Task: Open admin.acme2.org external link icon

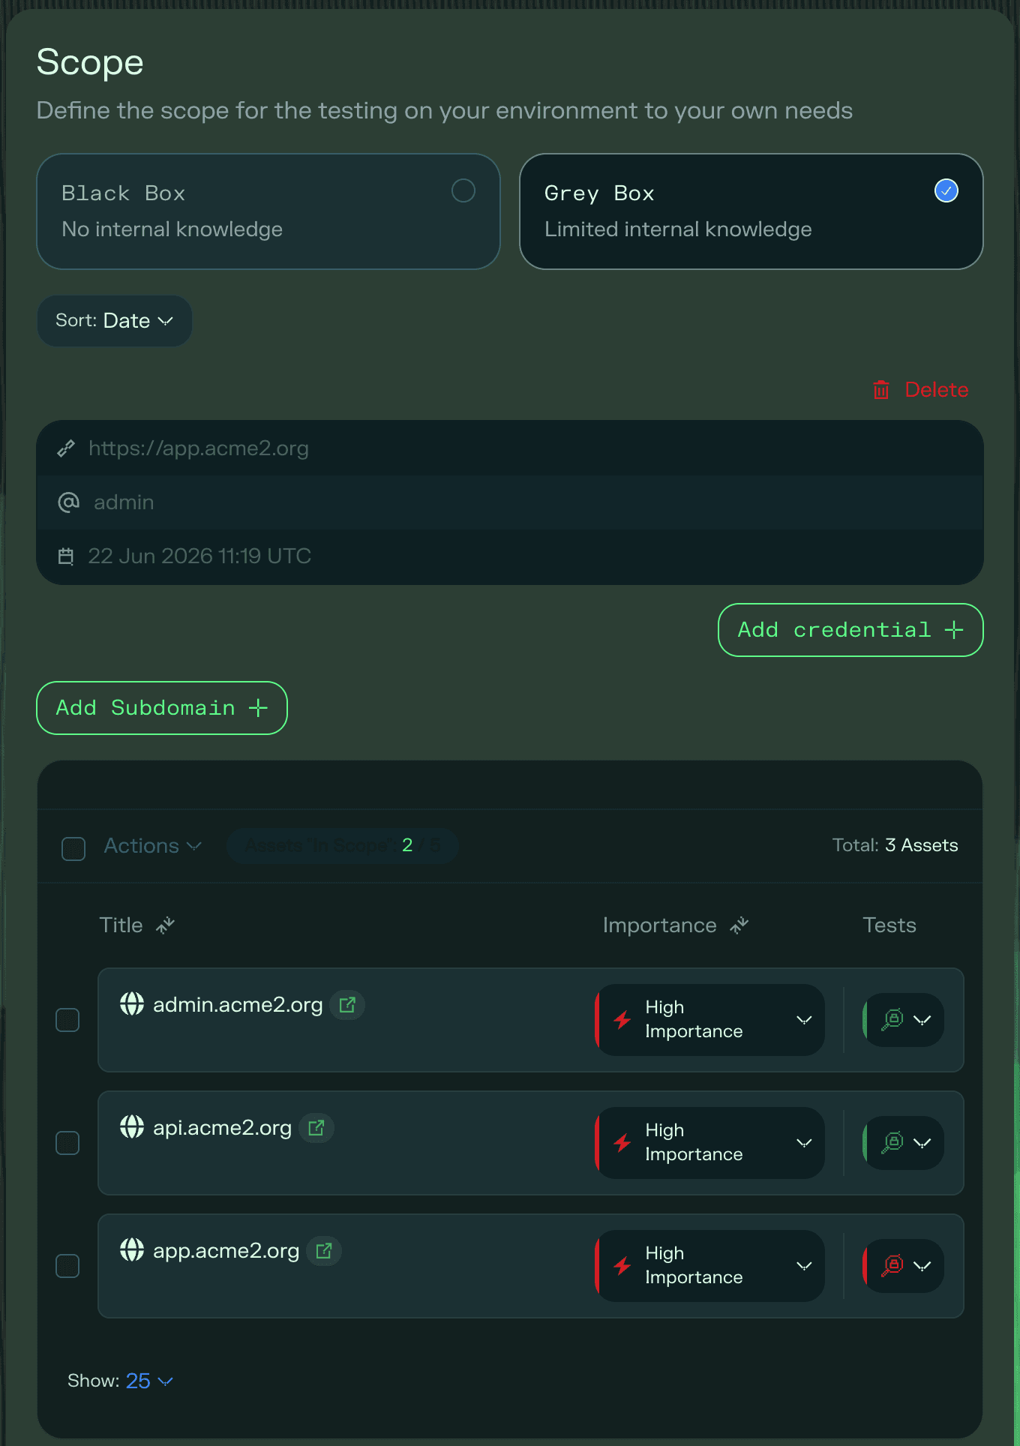Action: (347, 1005)
